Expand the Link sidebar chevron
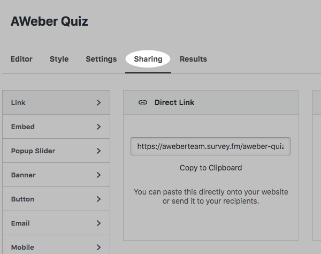The width and height of the screenshot is (321, 254). pos(98,102)
